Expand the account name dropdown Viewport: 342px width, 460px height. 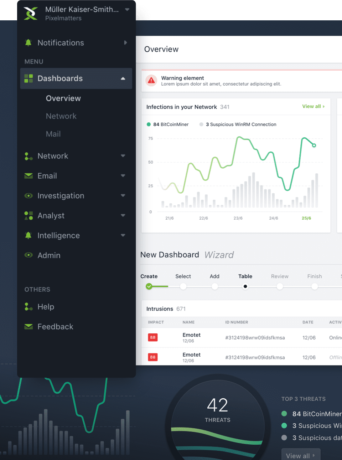[127, 10]
